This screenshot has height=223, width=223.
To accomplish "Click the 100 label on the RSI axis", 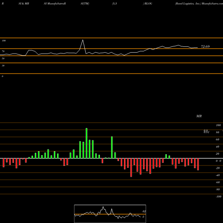I will coord(4,41).
